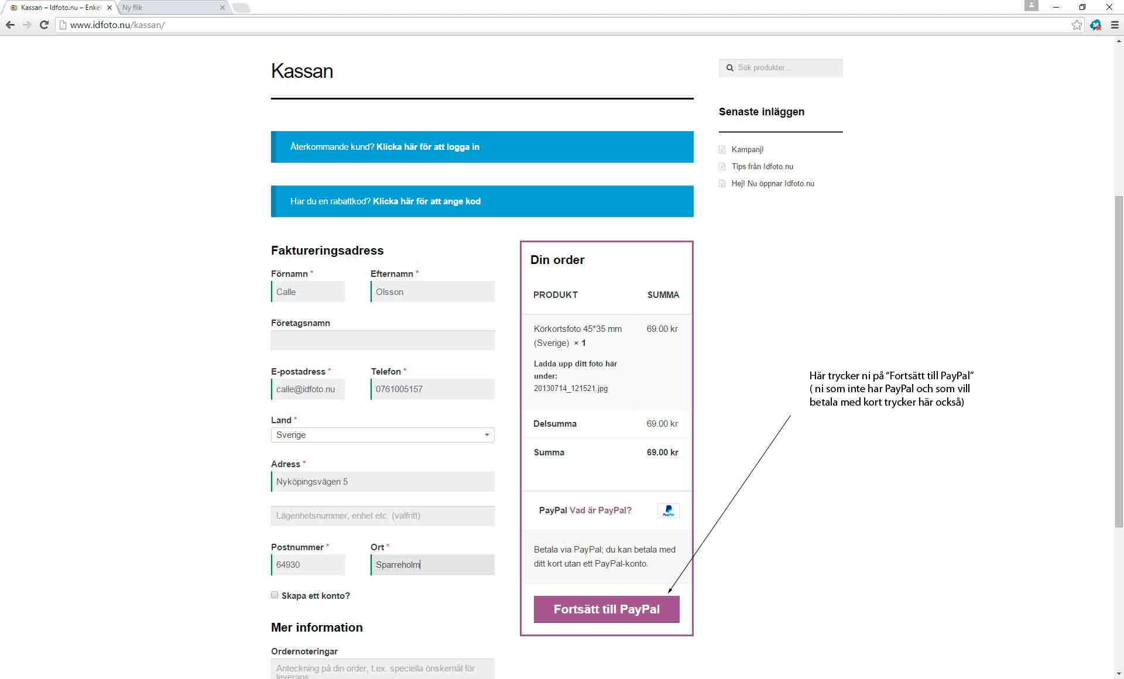Image resolution: width=1124 pixels, height=679 pixels.
Task: Open the Chrome hamburger menu
Action: coord(1115,25)
